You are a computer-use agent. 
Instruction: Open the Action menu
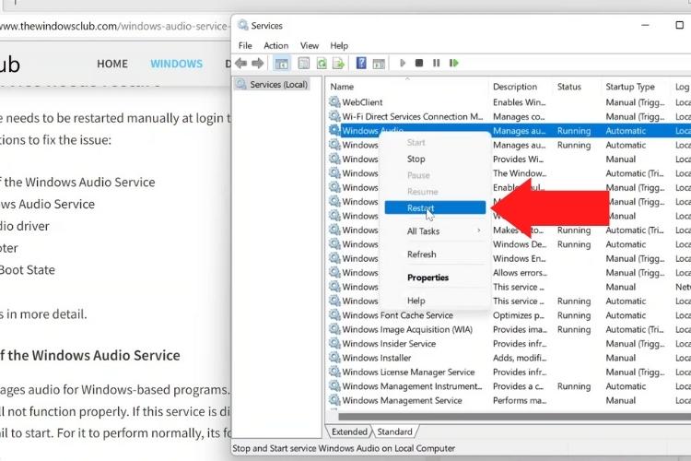(275, 45)
